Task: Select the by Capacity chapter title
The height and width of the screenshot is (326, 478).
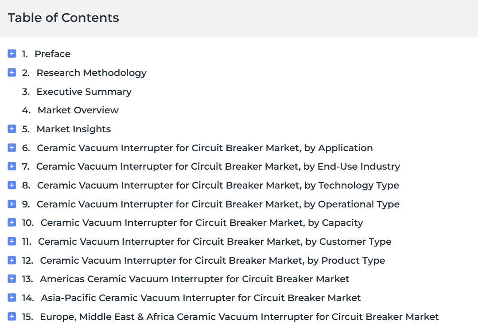Action: (202, 223)
